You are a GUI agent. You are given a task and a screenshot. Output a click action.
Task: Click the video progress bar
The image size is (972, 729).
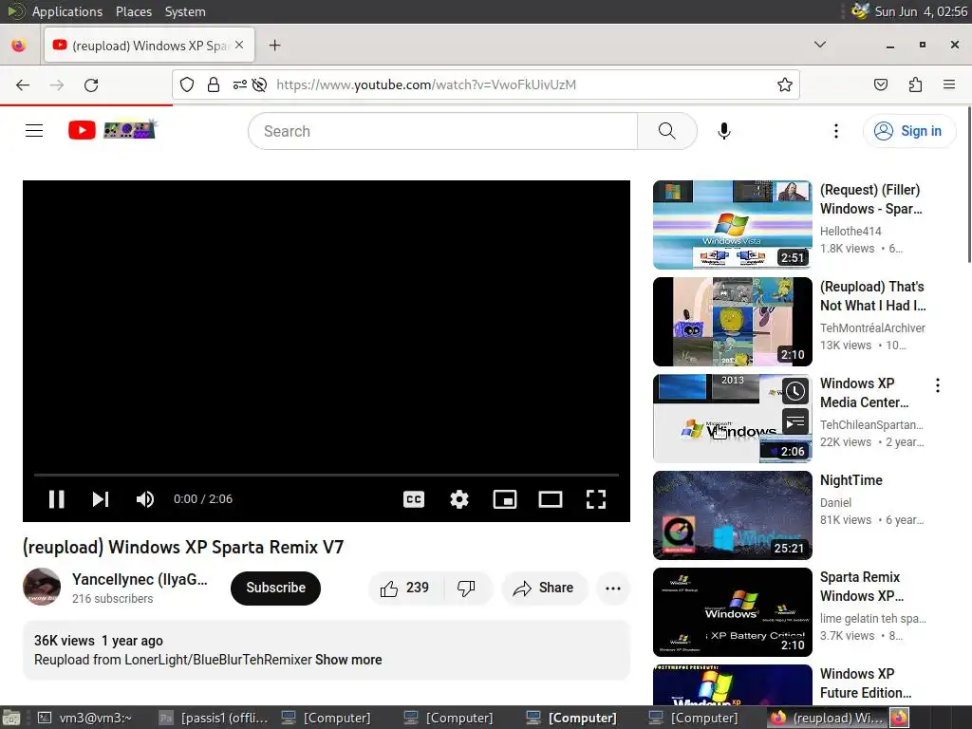(327, 475)
